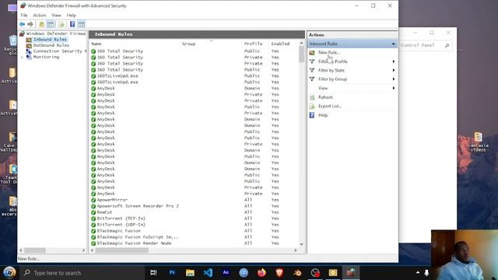This screenshot has width=498, height=280.
Task: Select the BitTorrent (UDP-In) rule
Action: pos(121,225)
